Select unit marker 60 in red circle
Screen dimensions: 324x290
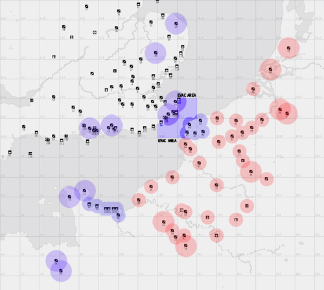pos(217,118)
